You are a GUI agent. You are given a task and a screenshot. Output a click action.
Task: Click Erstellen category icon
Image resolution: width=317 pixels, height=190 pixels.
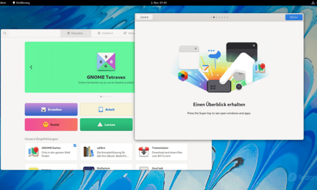coord(43,110)
